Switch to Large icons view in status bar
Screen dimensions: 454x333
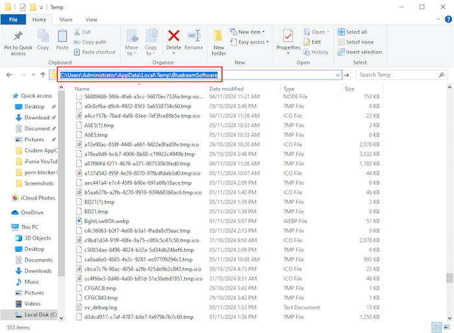447,327
